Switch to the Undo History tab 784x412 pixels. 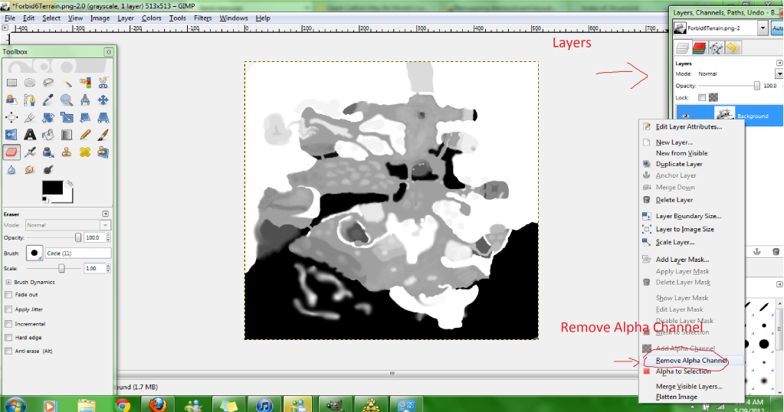pyautogui.click(x=733, y=48)
